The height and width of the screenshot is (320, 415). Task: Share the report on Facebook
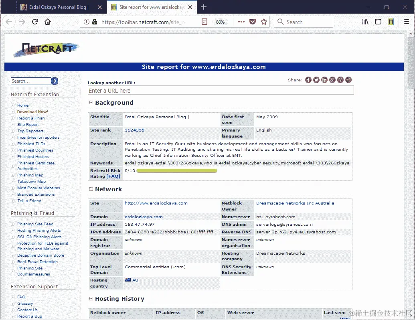pos(308,80)
